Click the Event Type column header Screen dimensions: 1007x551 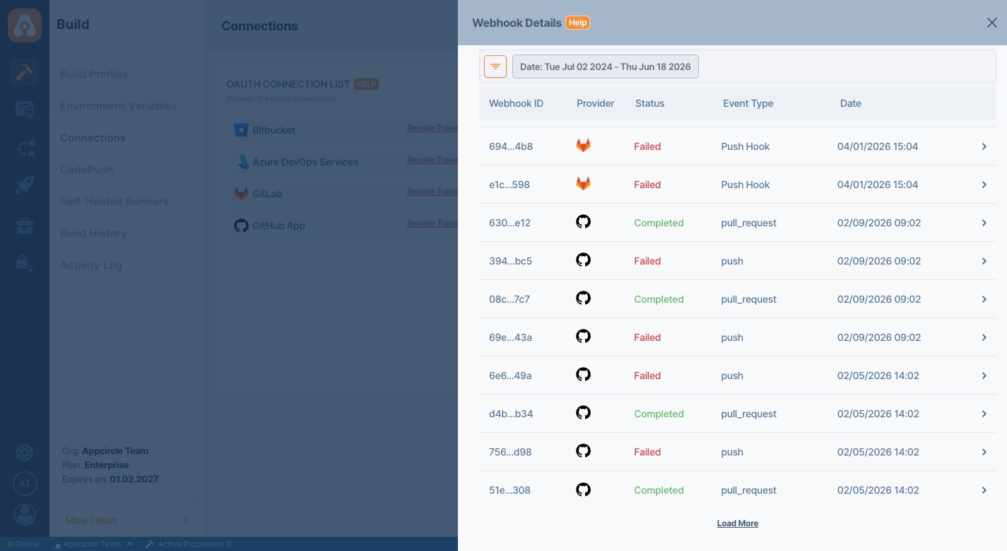[x=748, y=103]
